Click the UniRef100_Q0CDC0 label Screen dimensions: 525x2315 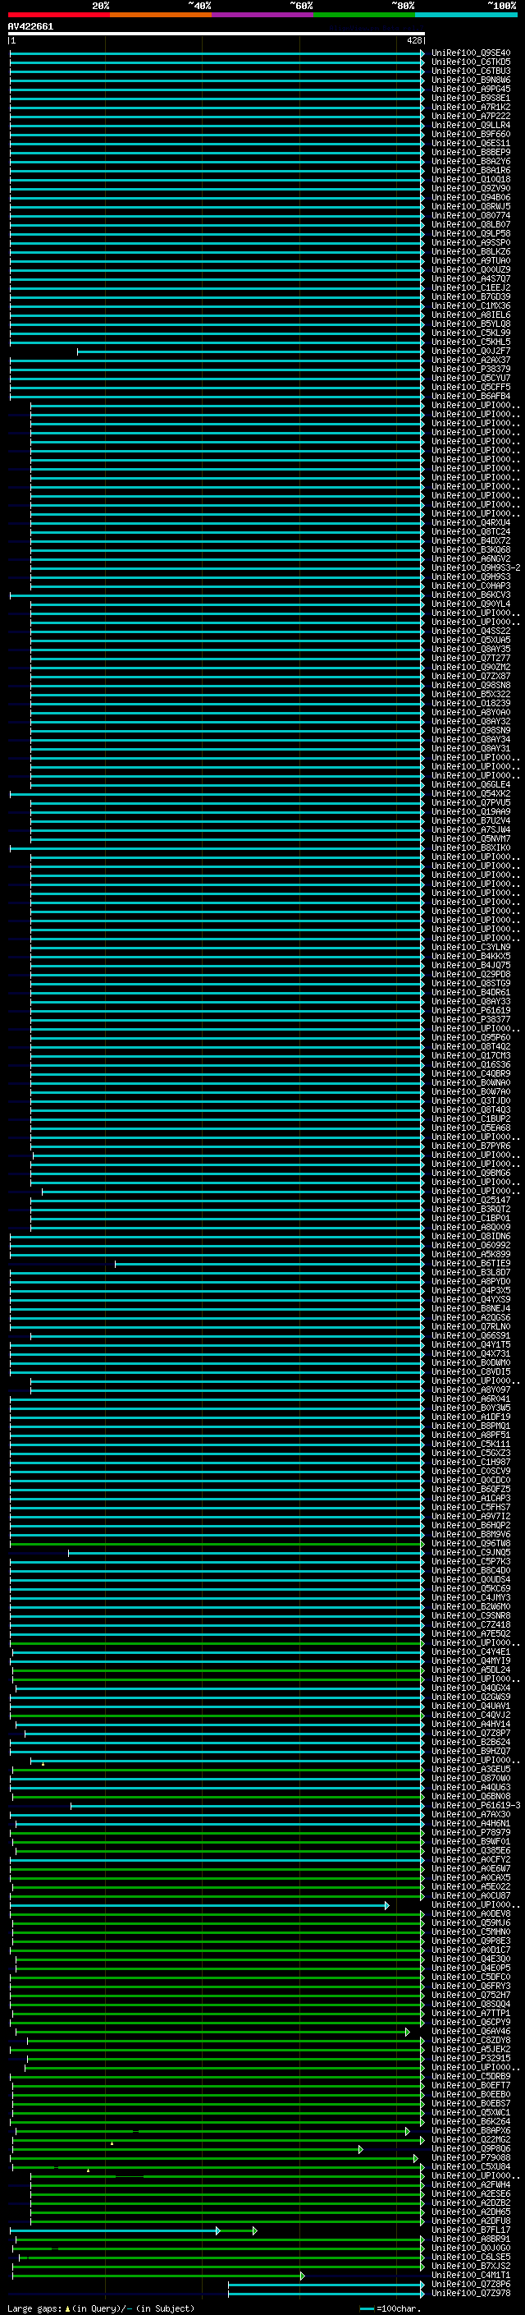471,1481
